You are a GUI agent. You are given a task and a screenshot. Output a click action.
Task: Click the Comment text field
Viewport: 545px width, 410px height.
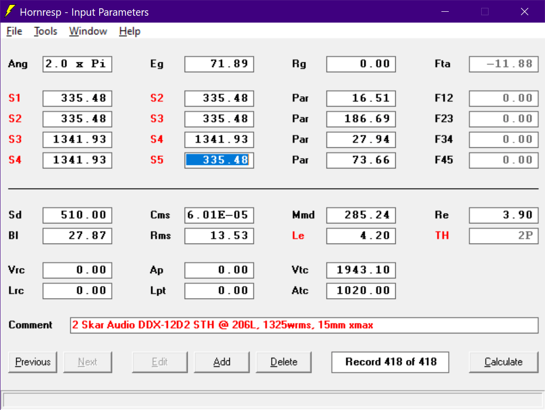(304, 325)
